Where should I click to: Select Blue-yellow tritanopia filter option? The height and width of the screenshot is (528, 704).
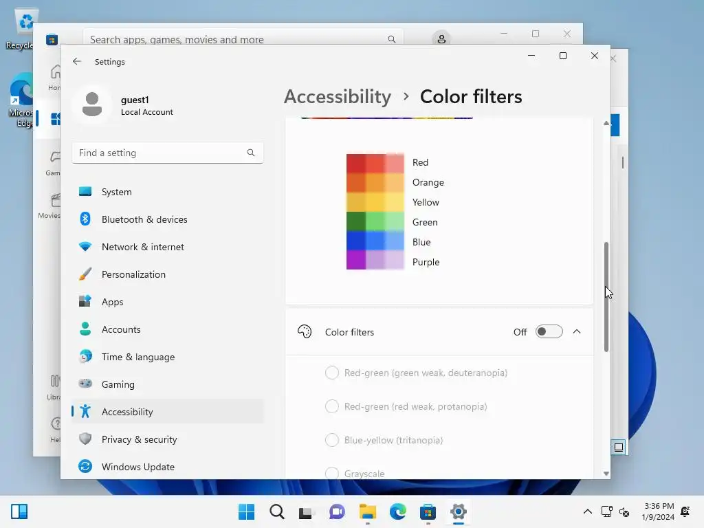coord(332,440)
